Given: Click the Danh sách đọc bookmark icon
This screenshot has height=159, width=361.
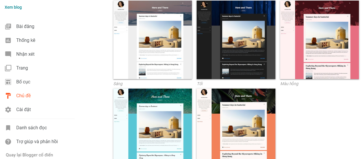Looking at the screenshot, I should pos(8,128).
